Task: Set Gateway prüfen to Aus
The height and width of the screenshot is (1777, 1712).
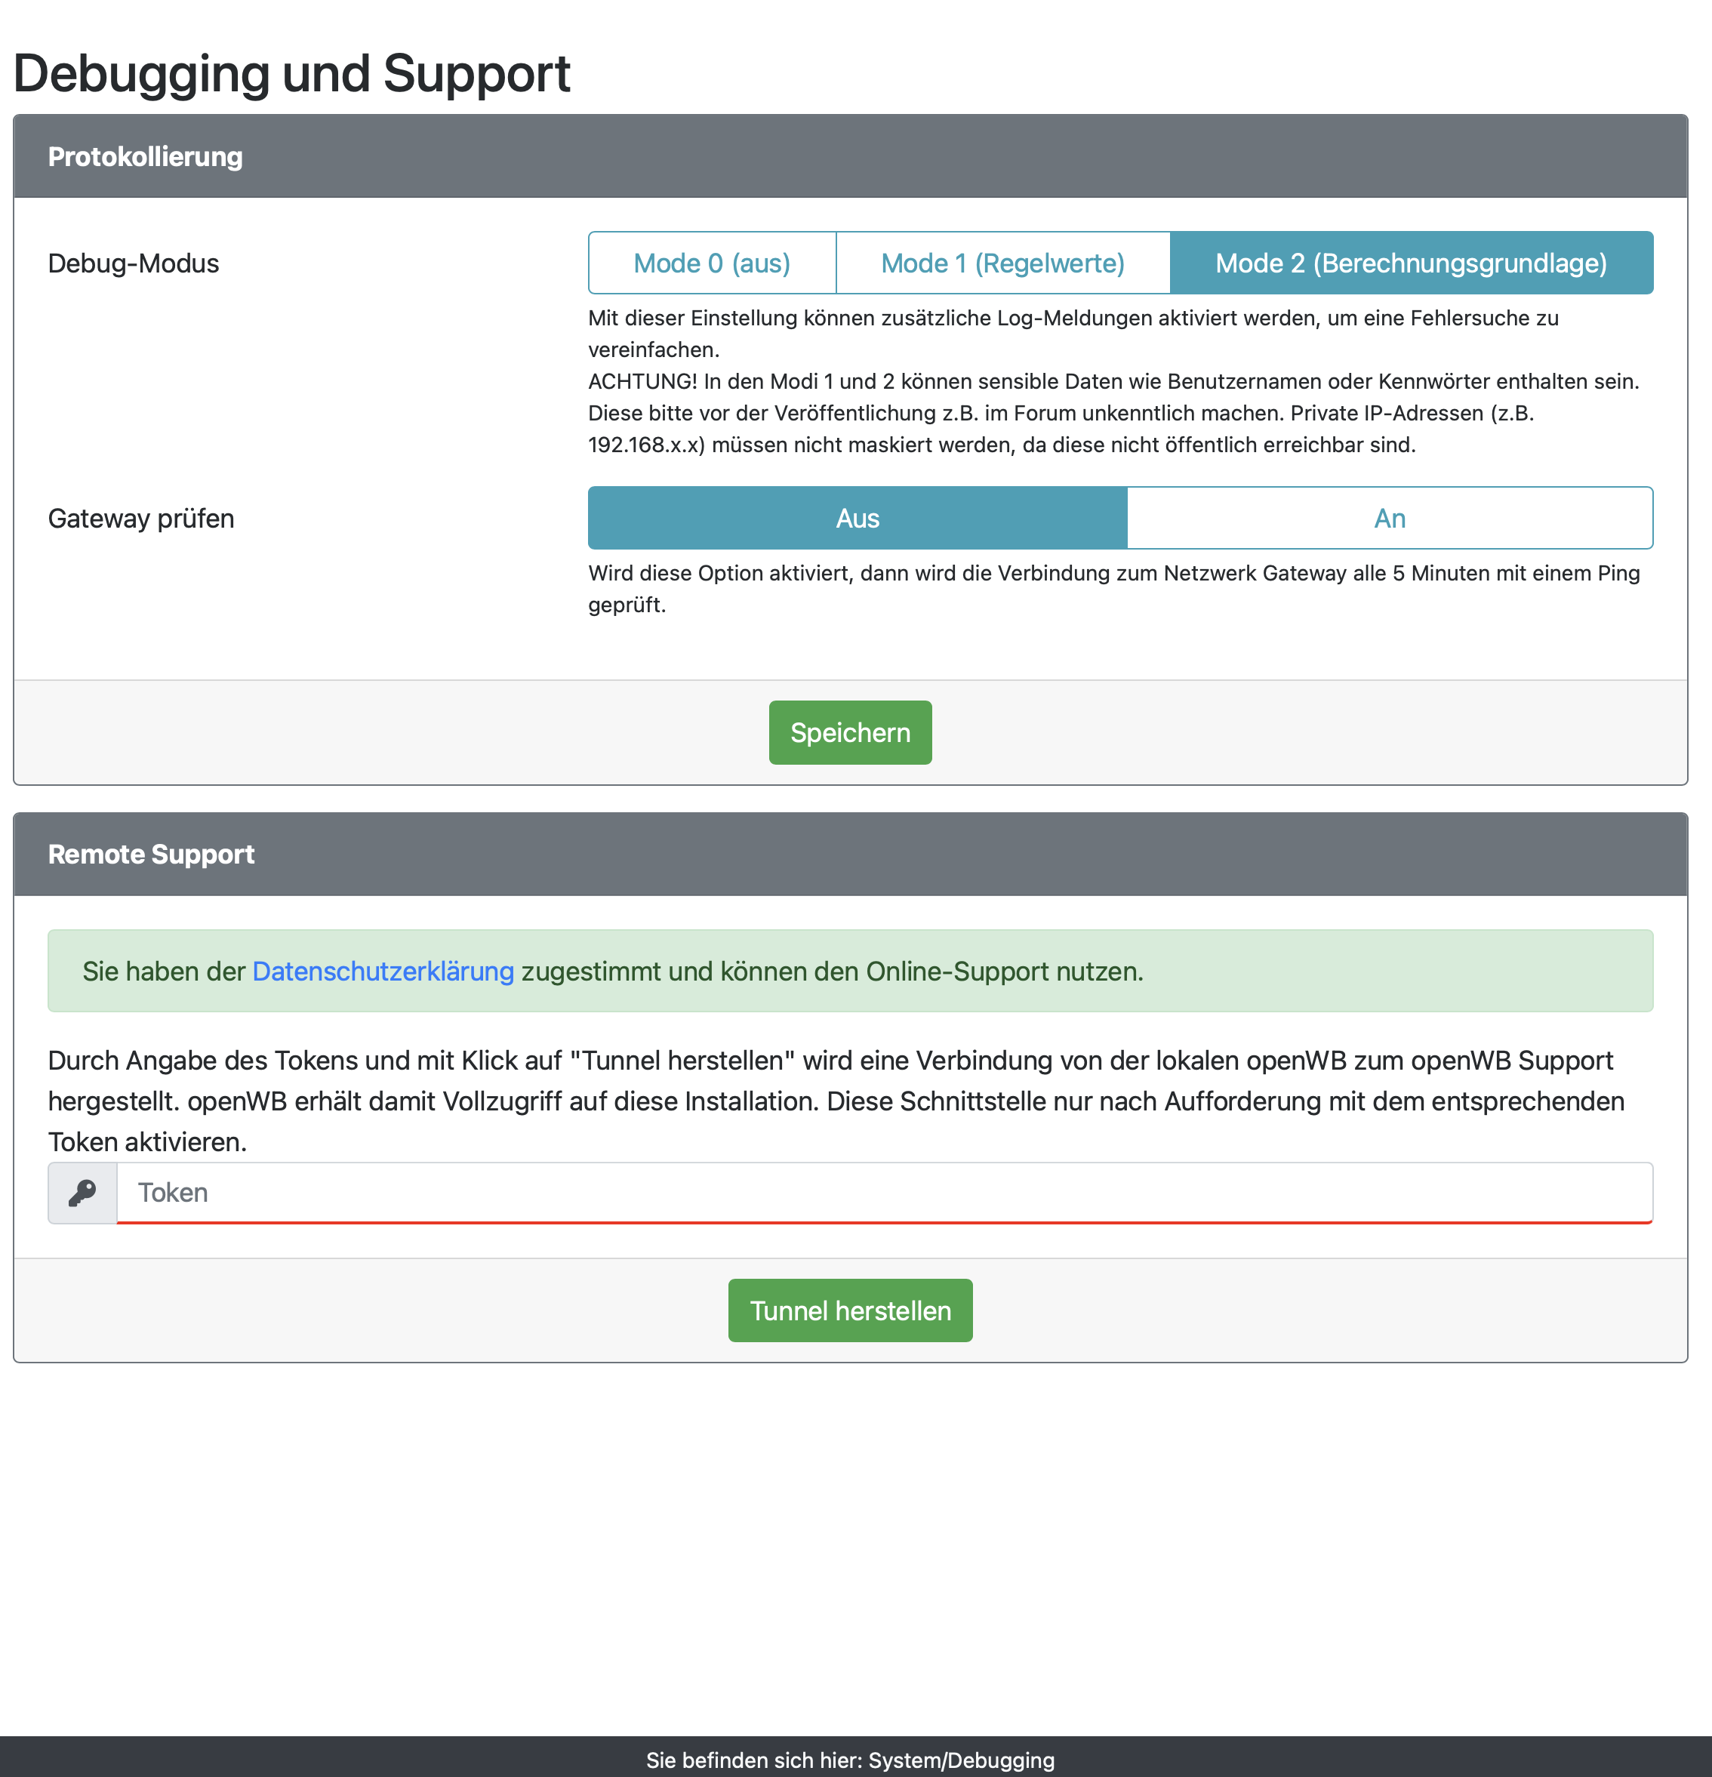Action: 857,518
